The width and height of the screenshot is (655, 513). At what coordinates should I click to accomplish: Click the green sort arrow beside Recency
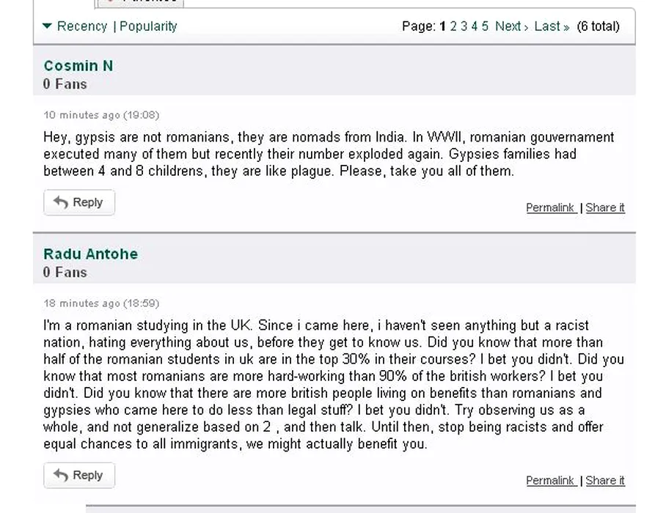click(x=48, y=26)
